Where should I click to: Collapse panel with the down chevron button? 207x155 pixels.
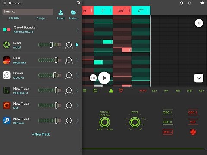[x=199, y=78]
